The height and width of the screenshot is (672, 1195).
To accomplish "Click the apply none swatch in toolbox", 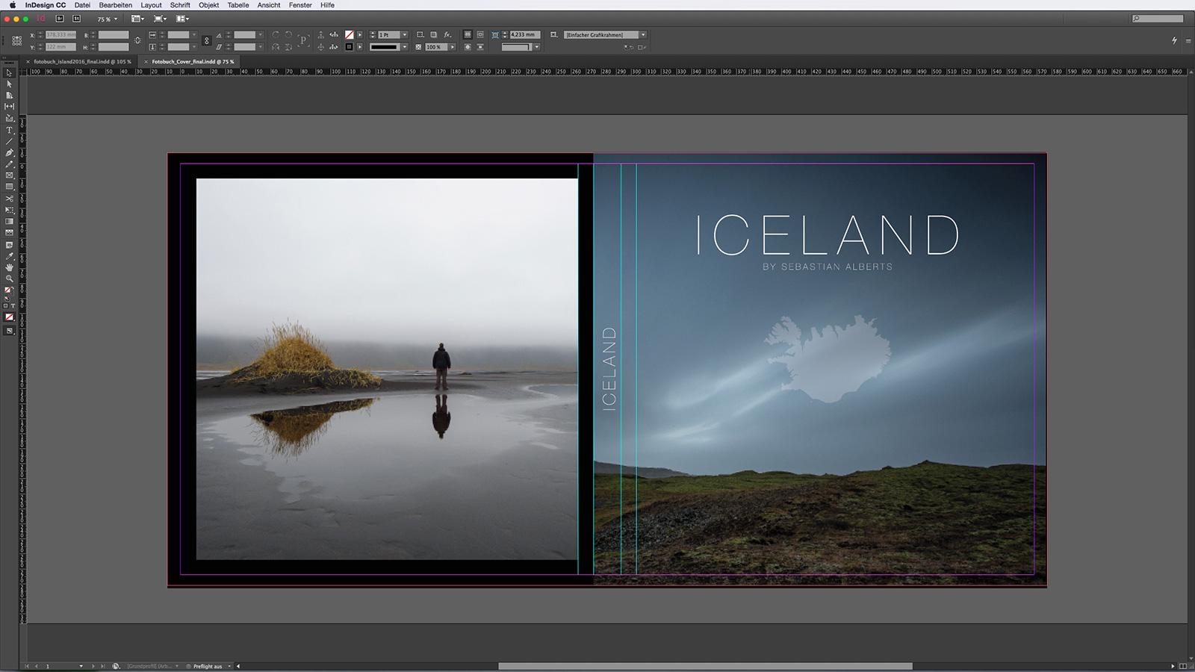I will (9, 317).
